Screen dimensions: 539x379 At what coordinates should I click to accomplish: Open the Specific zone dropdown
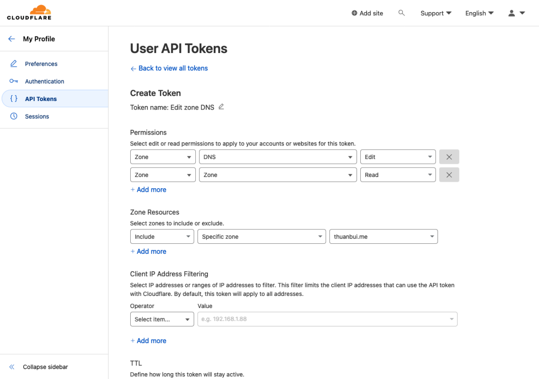(261, 237)
